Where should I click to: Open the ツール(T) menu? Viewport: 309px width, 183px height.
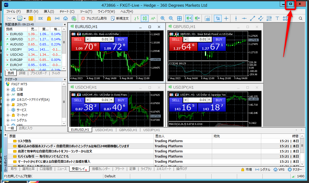[86, 12]
